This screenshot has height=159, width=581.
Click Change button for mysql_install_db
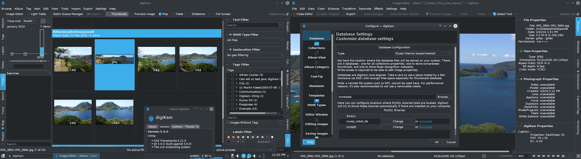(398, 122)
